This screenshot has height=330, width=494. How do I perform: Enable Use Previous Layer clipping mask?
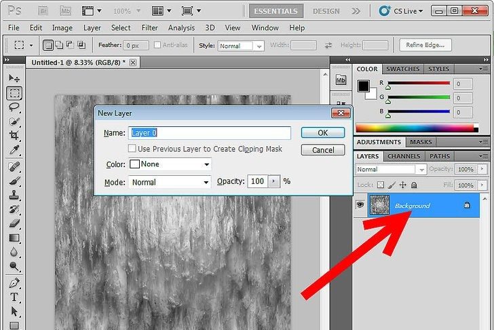coord(132,149)
